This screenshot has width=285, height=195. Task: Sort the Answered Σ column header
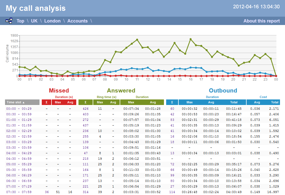point(85,102)
